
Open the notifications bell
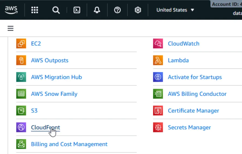[x=97, y=10]
